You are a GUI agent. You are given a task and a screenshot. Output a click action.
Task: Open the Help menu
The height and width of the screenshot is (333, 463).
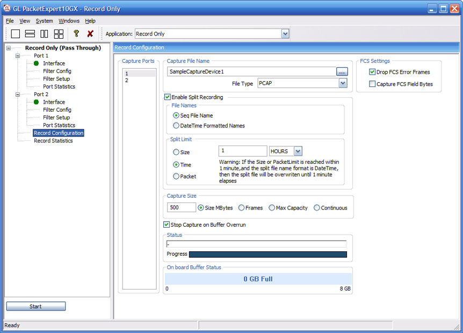point(90,21)
